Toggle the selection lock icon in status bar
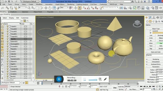This screenshot has width=163, height=91. 63,86
